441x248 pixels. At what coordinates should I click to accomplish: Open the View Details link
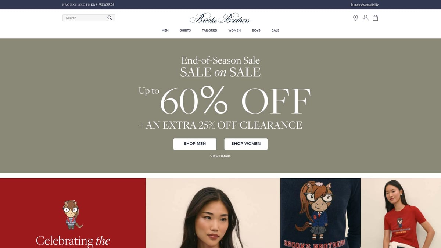pos(220,156)
